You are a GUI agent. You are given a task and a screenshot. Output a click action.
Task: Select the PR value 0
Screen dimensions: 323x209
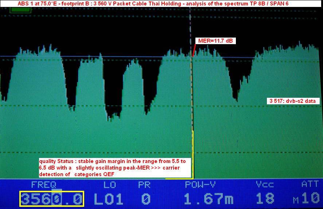pyautogui.click(x=146, y=199)
